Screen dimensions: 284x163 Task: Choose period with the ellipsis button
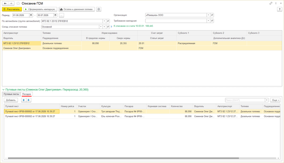click(x=62, y=15)
